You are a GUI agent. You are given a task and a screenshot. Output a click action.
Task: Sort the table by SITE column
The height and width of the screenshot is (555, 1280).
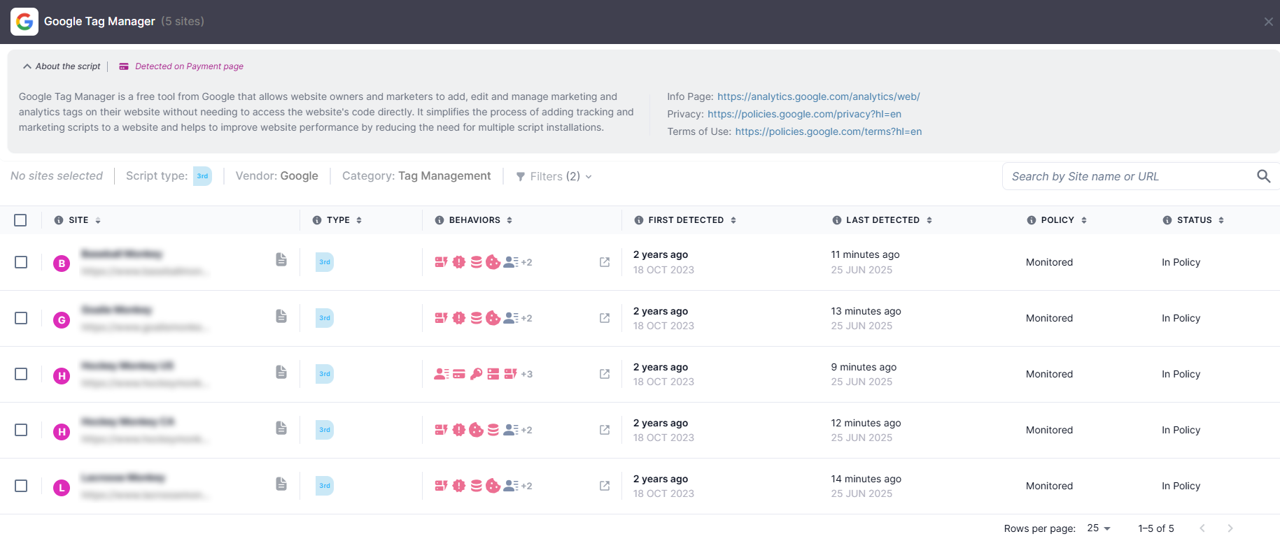click(x=98, y=220)
